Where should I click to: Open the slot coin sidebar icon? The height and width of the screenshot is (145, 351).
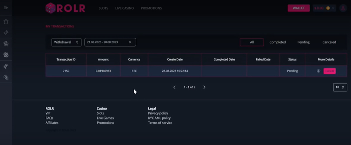6,55
